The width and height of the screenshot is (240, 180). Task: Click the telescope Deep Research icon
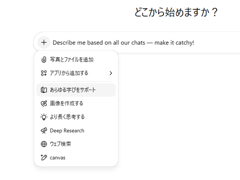click(44, 131)
